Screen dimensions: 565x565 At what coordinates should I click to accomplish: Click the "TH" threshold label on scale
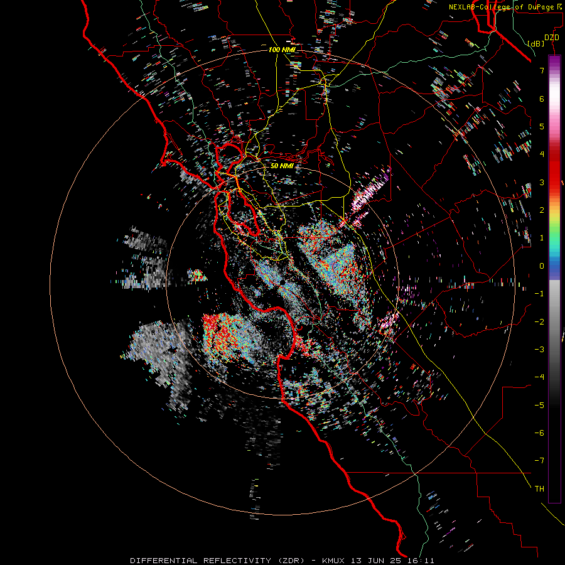pyautogui.click(x=539, y=489)
